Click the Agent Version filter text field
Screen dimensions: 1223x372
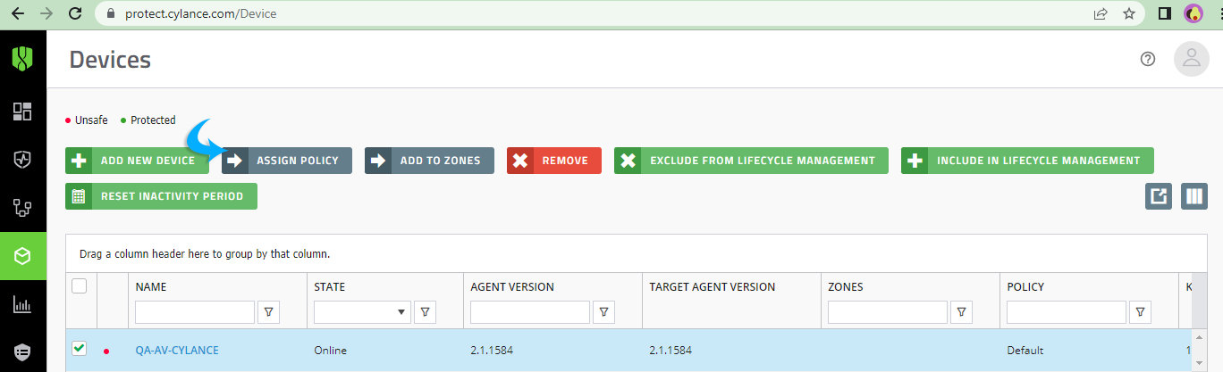pos(530,312)
